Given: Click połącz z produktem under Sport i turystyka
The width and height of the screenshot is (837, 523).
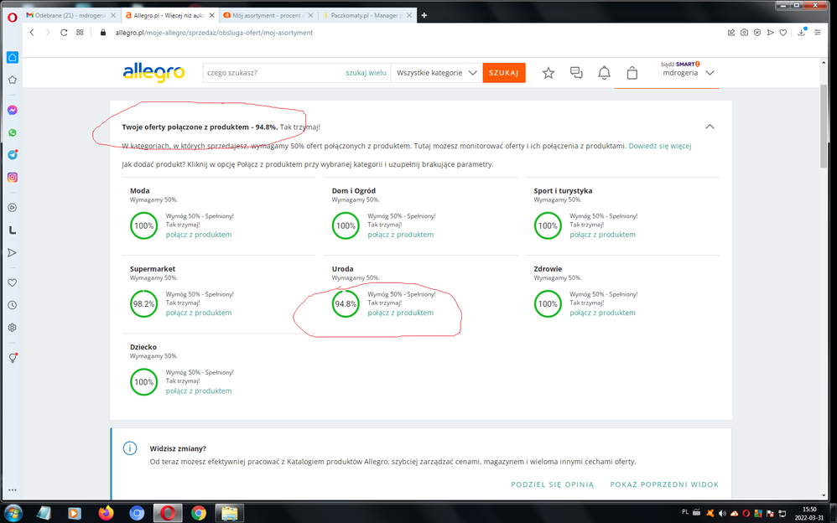Looking at the screenshot, I should coord(602,235).
